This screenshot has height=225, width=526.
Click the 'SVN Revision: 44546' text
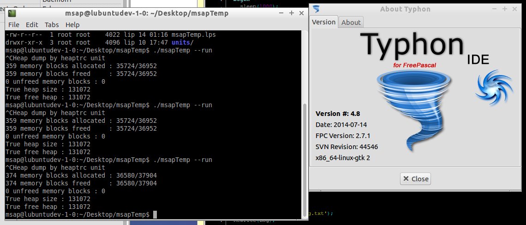347,147
